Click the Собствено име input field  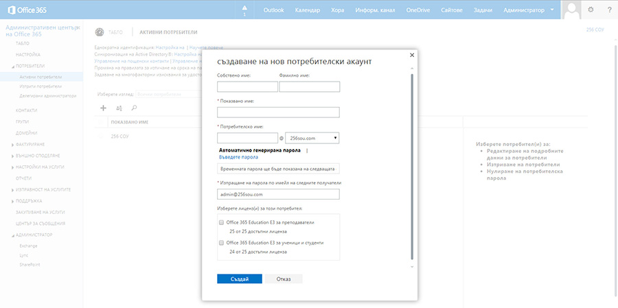coord(247,86)
